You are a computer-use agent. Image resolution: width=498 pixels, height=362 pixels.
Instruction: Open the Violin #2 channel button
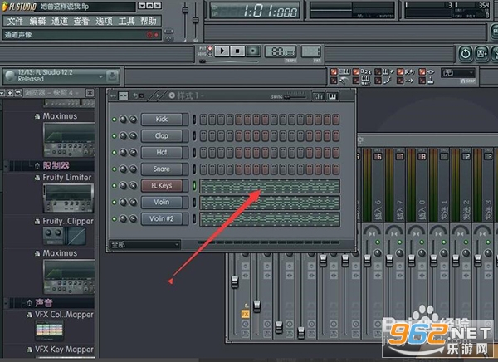pos(162,218)
